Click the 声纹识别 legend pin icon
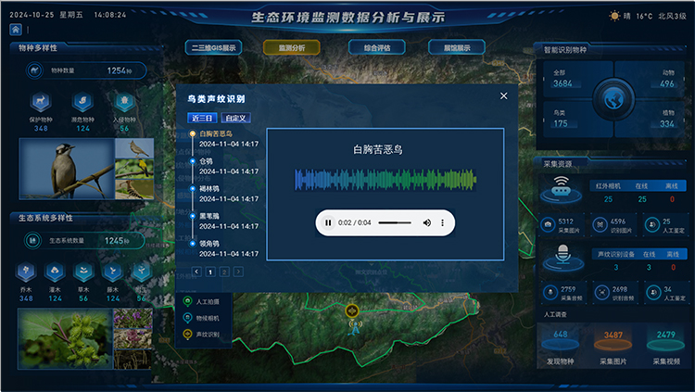This screenshot has height=392, width=695. coord(187,335)
